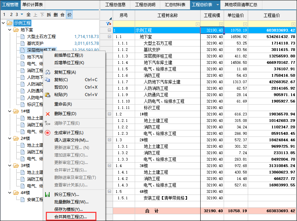This screenshot has height=221, width=297.
Task: Open the 工程造价 column filter dropdown
Action: tap(293, 24)
